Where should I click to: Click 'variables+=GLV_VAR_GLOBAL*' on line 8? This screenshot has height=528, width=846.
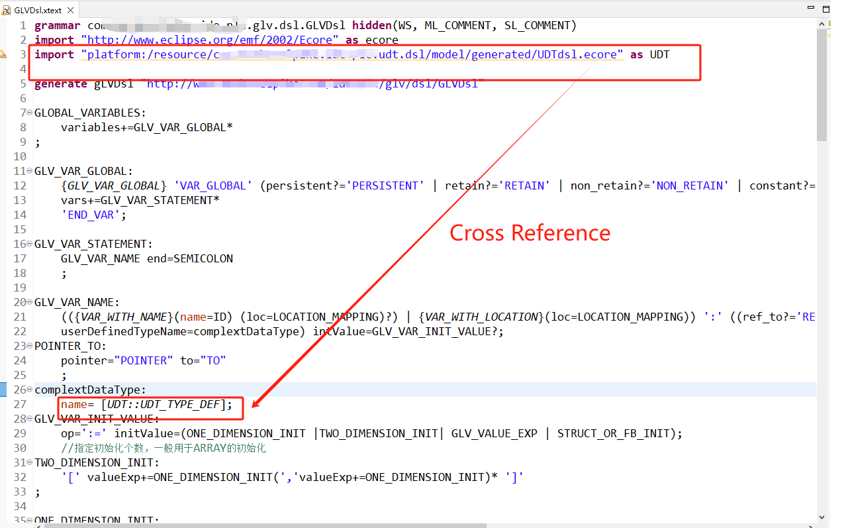pyautogui.click(x=147, y=127)
